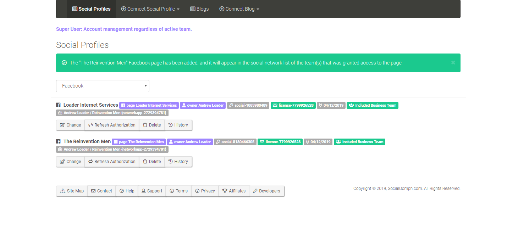Delete the Loader Internet Services profile
Viewport: 518px width, 230px height.
(152, 125)
